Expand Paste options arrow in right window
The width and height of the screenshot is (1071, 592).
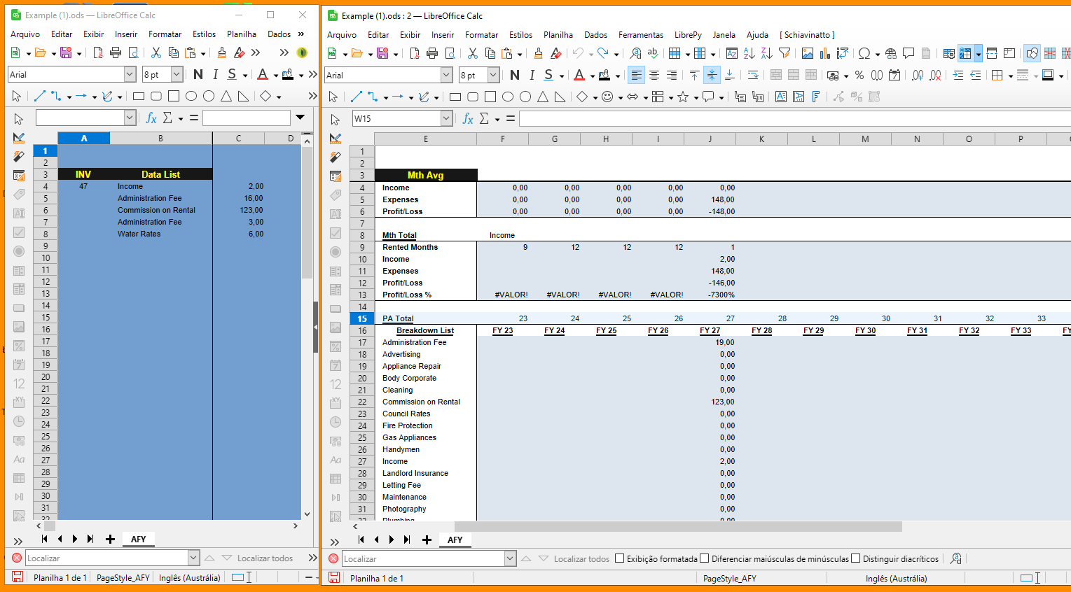pyautogui.click(x=520, y=54)
